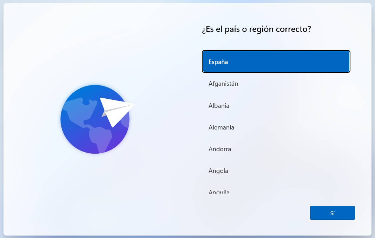Click the word 'región' in the heading
The width and height of the screenshot is (375, 238).
[261, 29]
